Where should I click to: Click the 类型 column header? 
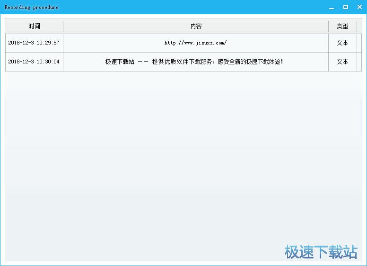(x=342, y=27)
